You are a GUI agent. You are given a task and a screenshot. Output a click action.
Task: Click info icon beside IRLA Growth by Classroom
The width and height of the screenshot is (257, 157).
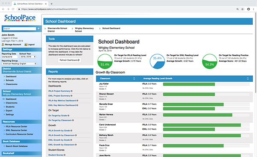(x=76, y=135)
